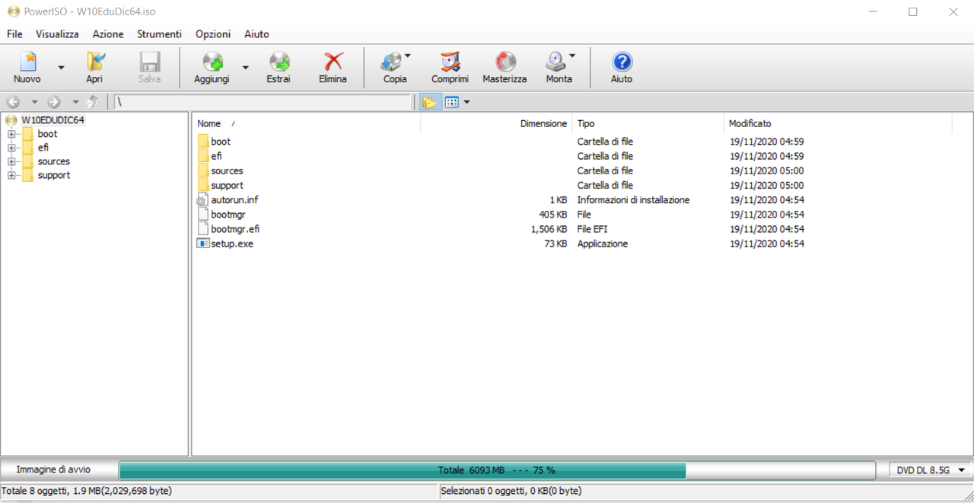Click the Monta drive icon
Screen dimensions: 974x503
coord(556,62)
